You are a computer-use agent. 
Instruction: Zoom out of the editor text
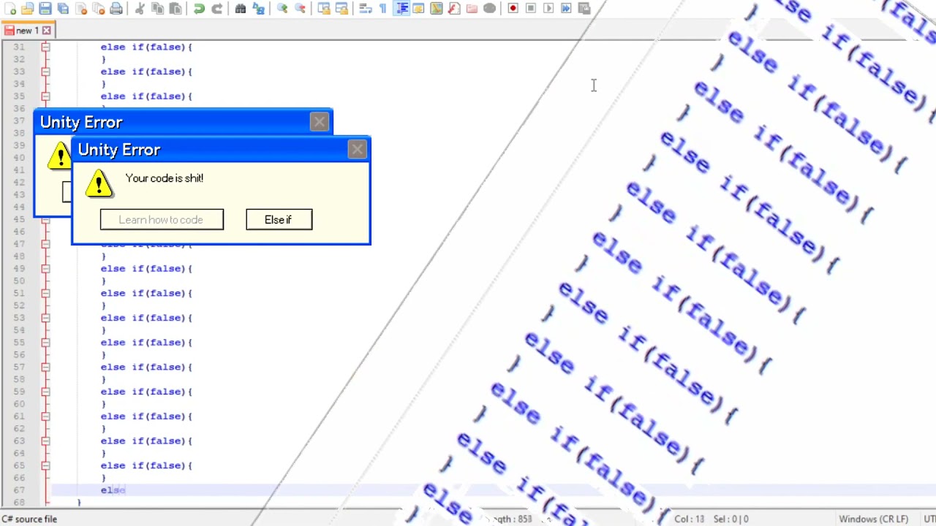click(x=300, y=9)
